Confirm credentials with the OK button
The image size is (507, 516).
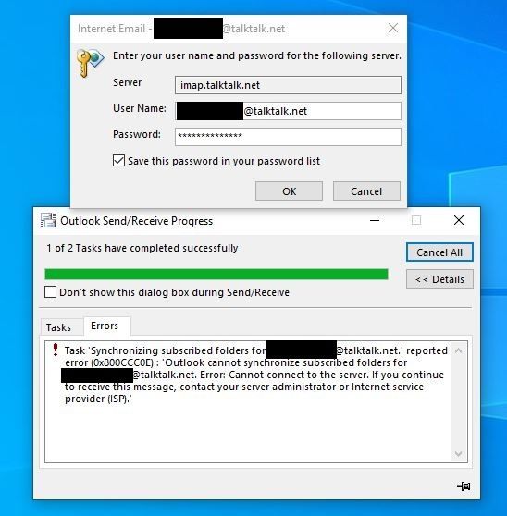[x=289, y=190]
